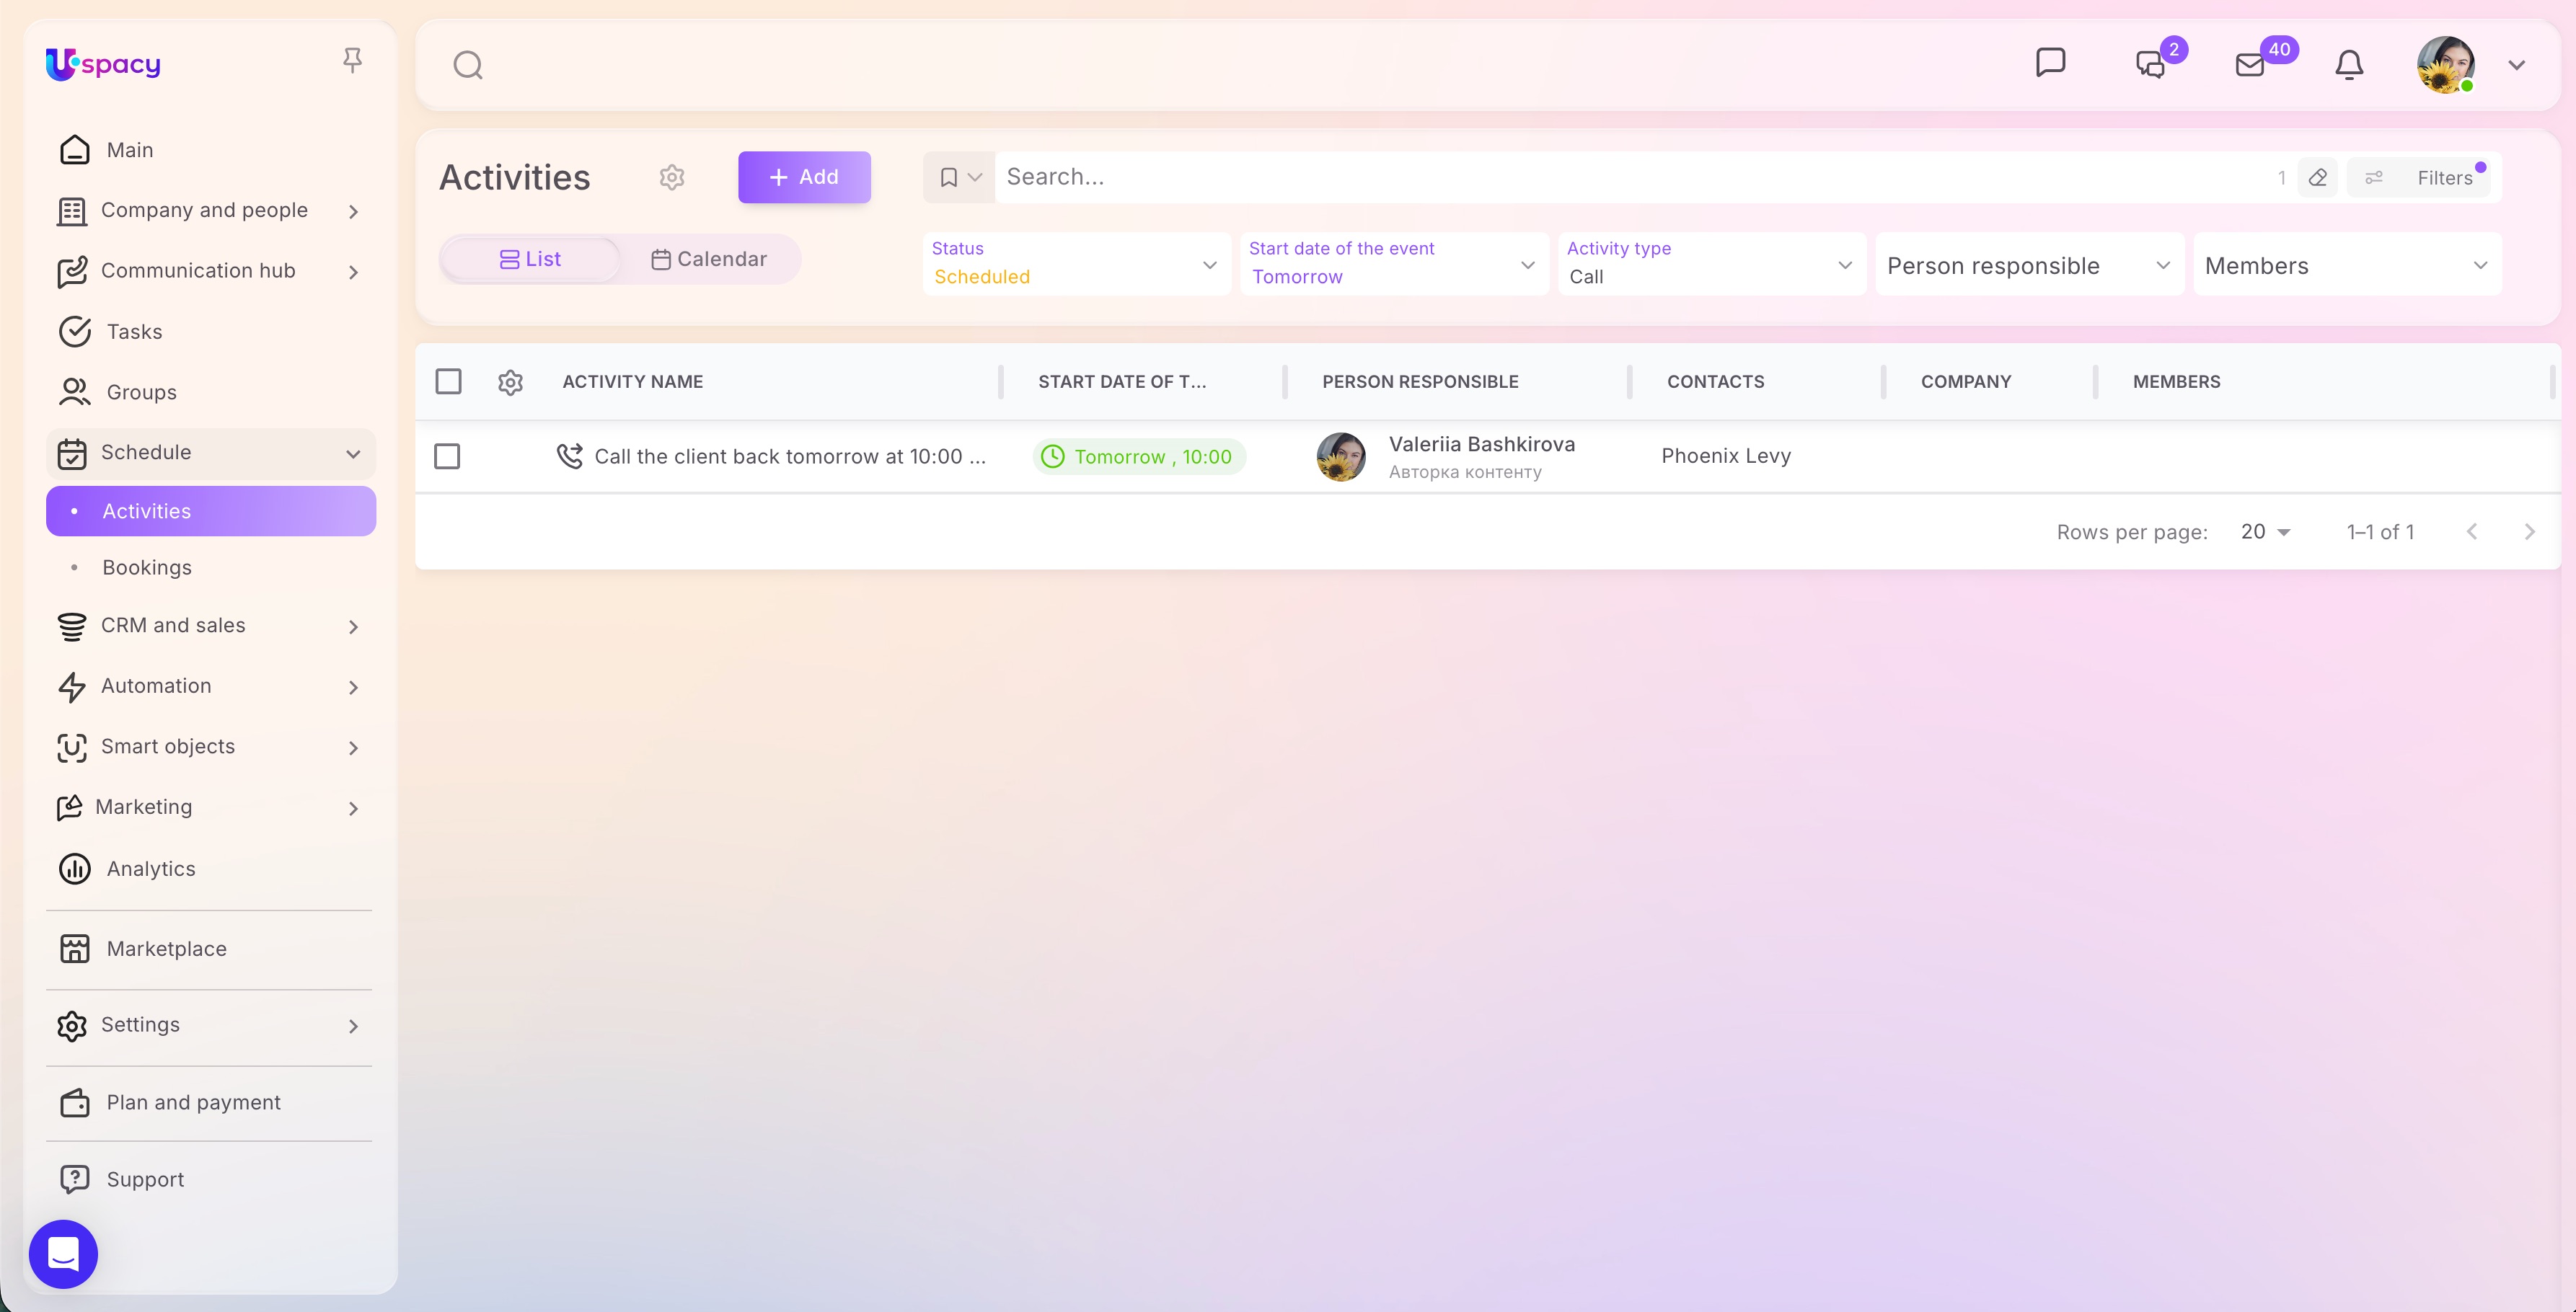Open conversations icon with badge 2
Screen dimensions: 2576x1312
[x=2151, y=65]
